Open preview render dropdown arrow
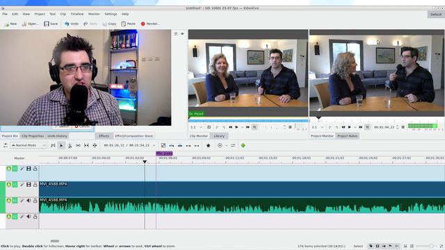Screen dimensions: 445x250 [x=226, y=145]
